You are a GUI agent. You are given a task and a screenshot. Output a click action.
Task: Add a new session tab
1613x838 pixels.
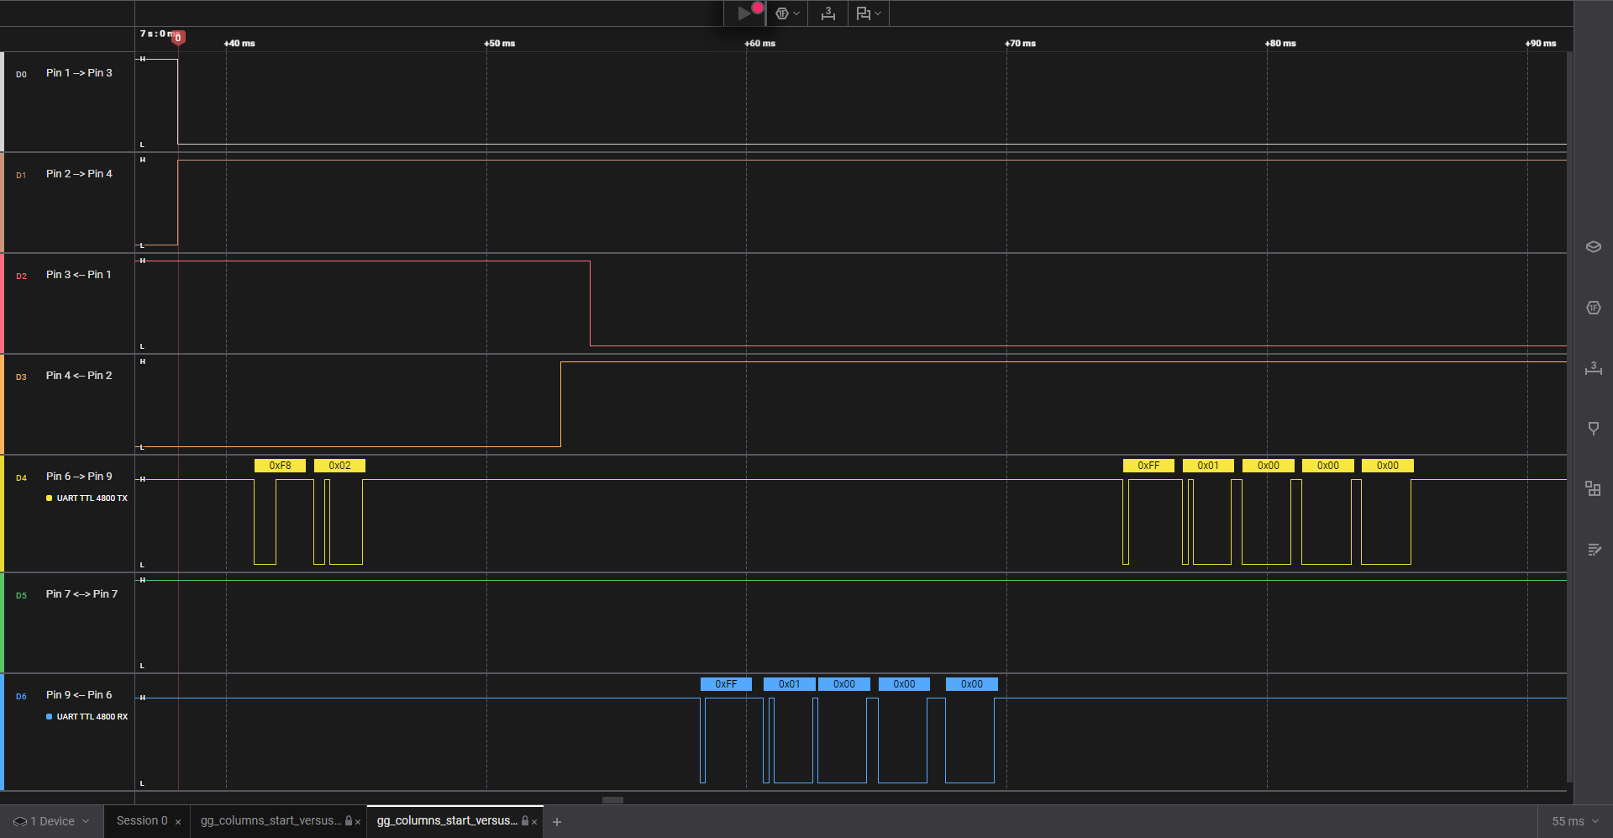[557, 822]
